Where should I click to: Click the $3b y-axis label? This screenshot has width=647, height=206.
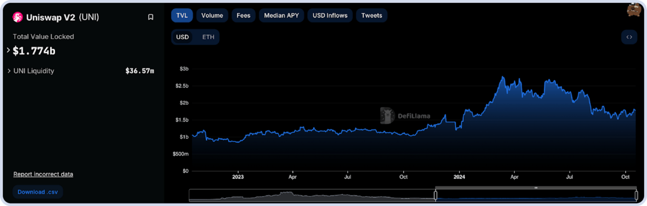(184, 68)
